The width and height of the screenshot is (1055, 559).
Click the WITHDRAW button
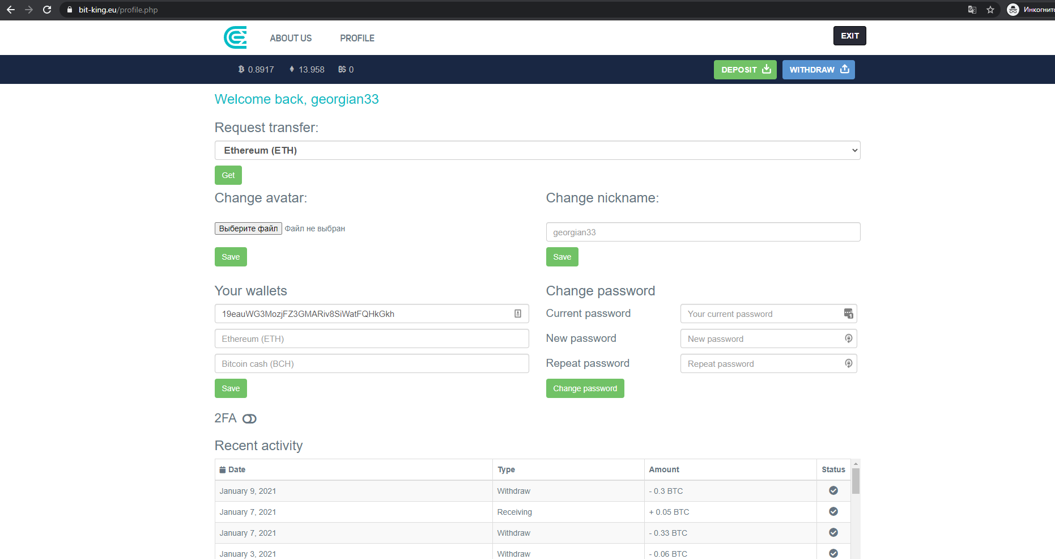click(x=819, y=70)
